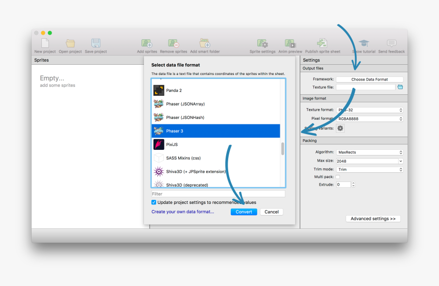Select the Phaser 3 format row

(x=215, y=131)
